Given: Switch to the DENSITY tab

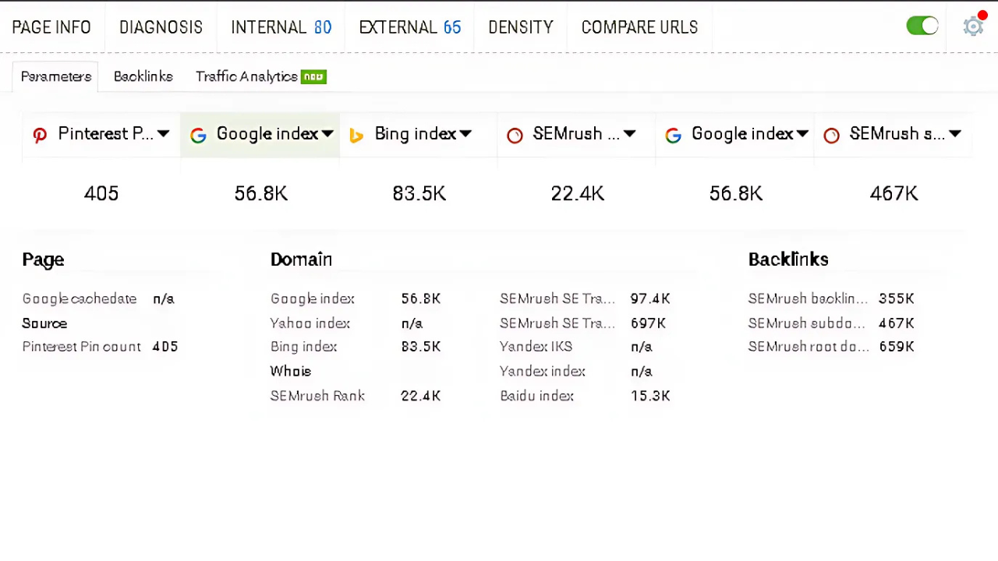Looking at the screenshot, I should pyautogui.click(x=521, y=27).
